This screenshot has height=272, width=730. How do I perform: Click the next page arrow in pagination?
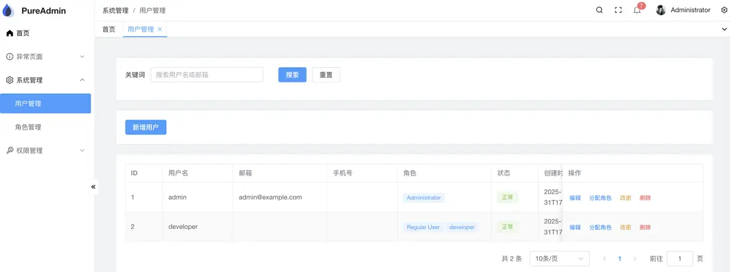point(634,259)
